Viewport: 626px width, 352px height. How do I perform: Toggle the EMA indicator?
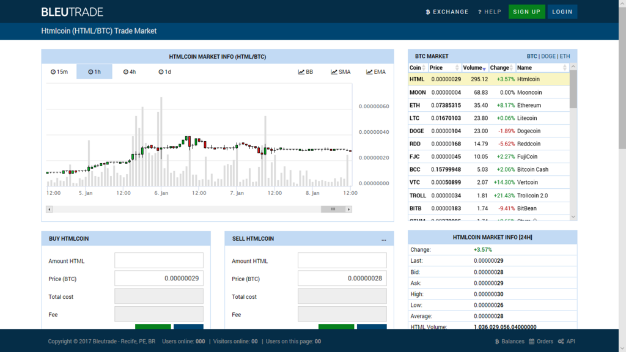click(x=376, y=72)
